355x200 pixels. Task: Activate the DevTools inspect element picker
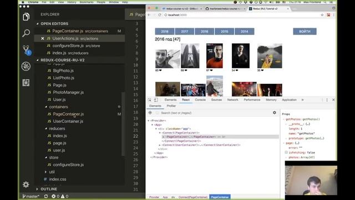point(149,100)
